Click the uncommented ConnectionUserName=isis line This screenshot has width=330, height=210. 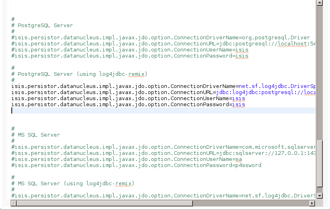tap(128, 99)
